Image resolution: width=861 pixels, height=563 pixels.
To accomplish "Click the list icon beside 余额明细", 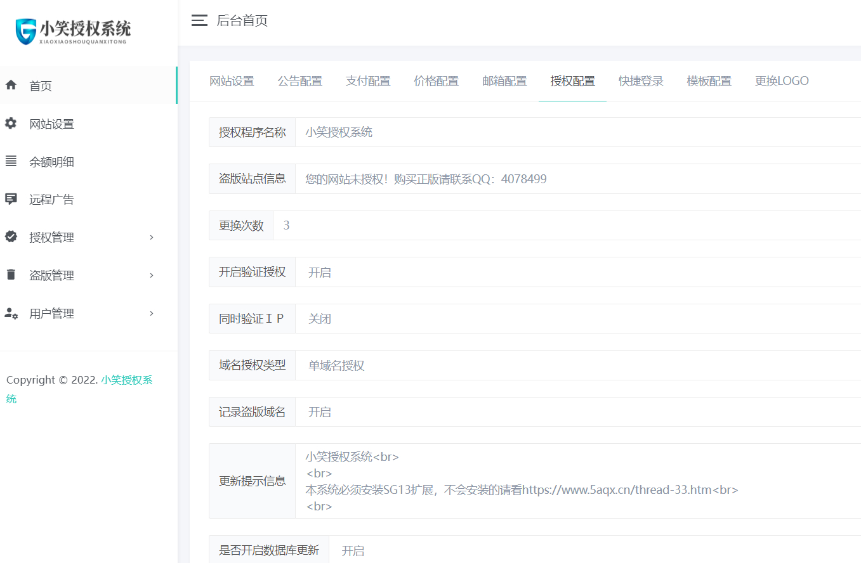I will click(x=11, y=161).
